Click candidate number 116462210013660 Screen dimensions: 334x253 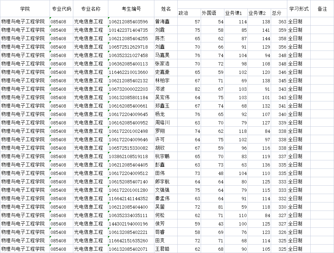[x=131, y=72]
